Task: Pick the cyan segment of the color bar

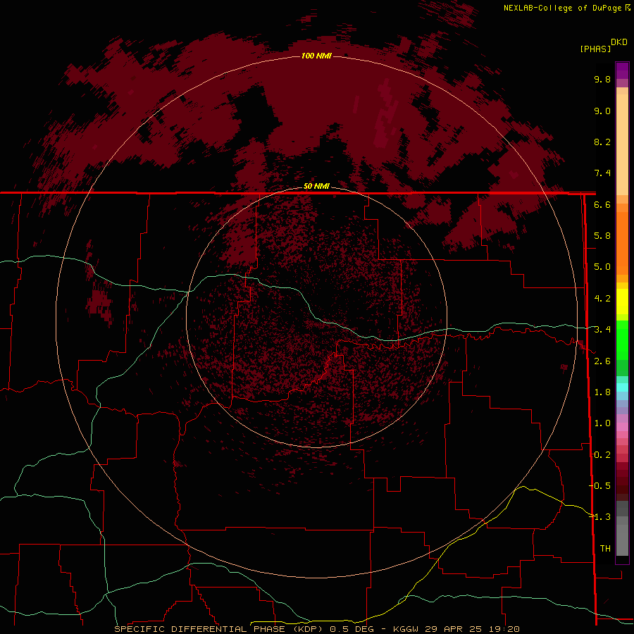Action: (x=622, y=387)
